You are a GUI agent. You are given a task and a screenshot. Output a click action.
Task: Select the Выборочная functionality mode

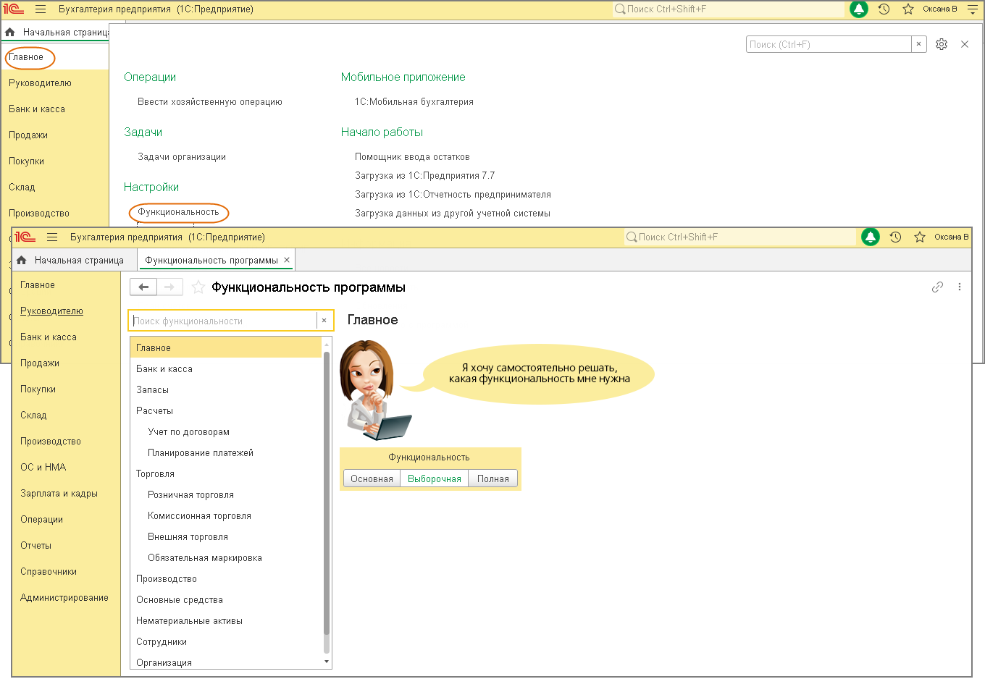pos(435,479)
